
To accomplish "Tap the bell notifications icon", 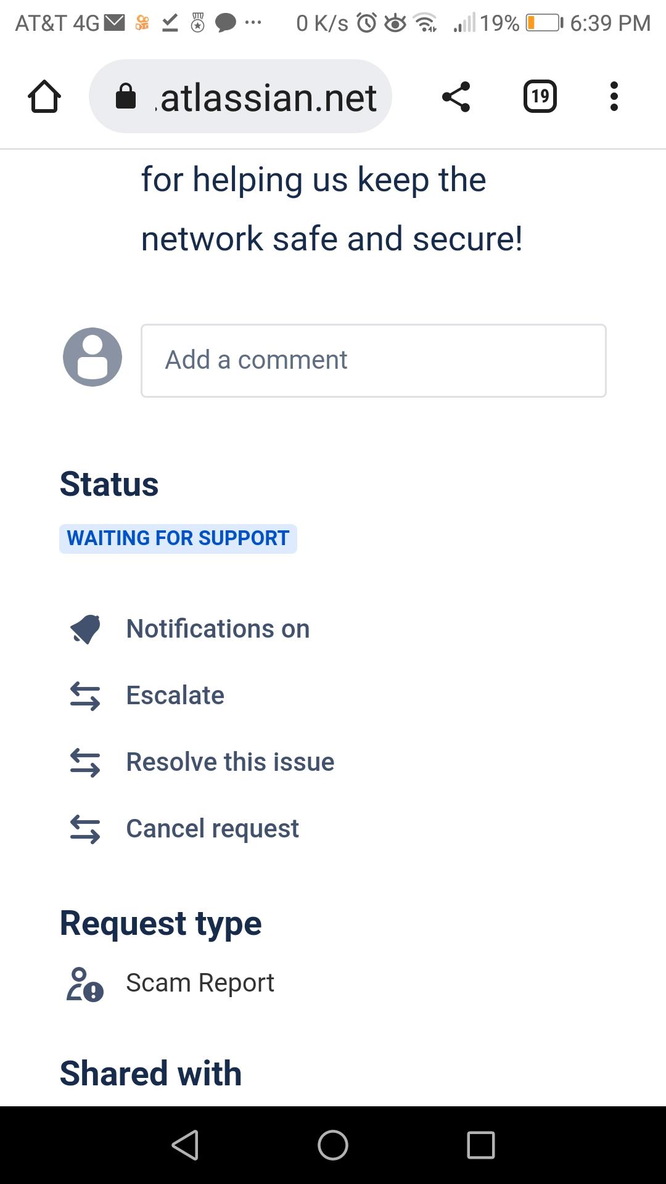I will pos(85,629).
